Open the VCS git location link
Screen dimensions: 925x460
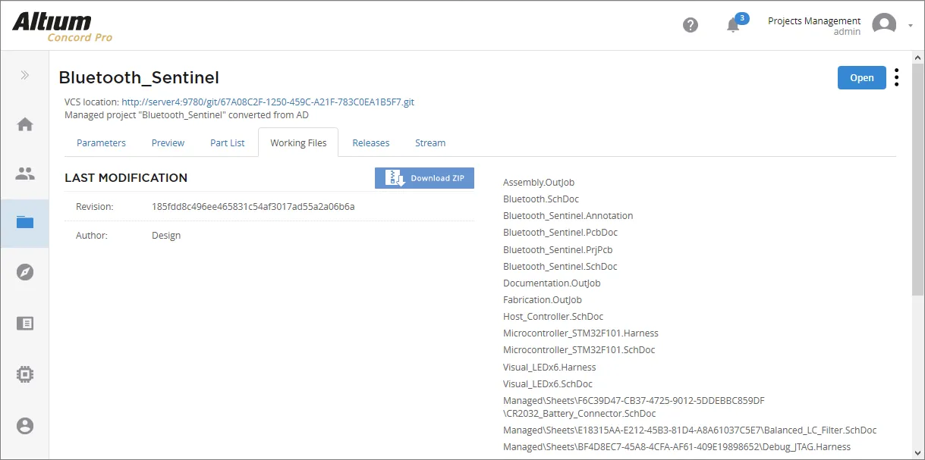point(268,102)
